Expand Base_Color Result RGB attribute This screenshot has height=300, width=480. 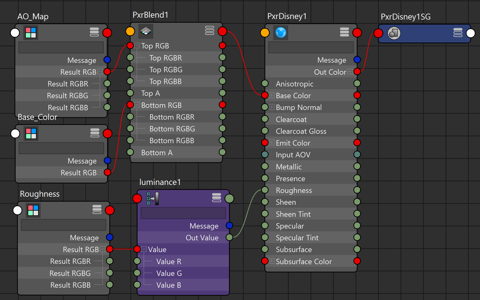[100, 172]
